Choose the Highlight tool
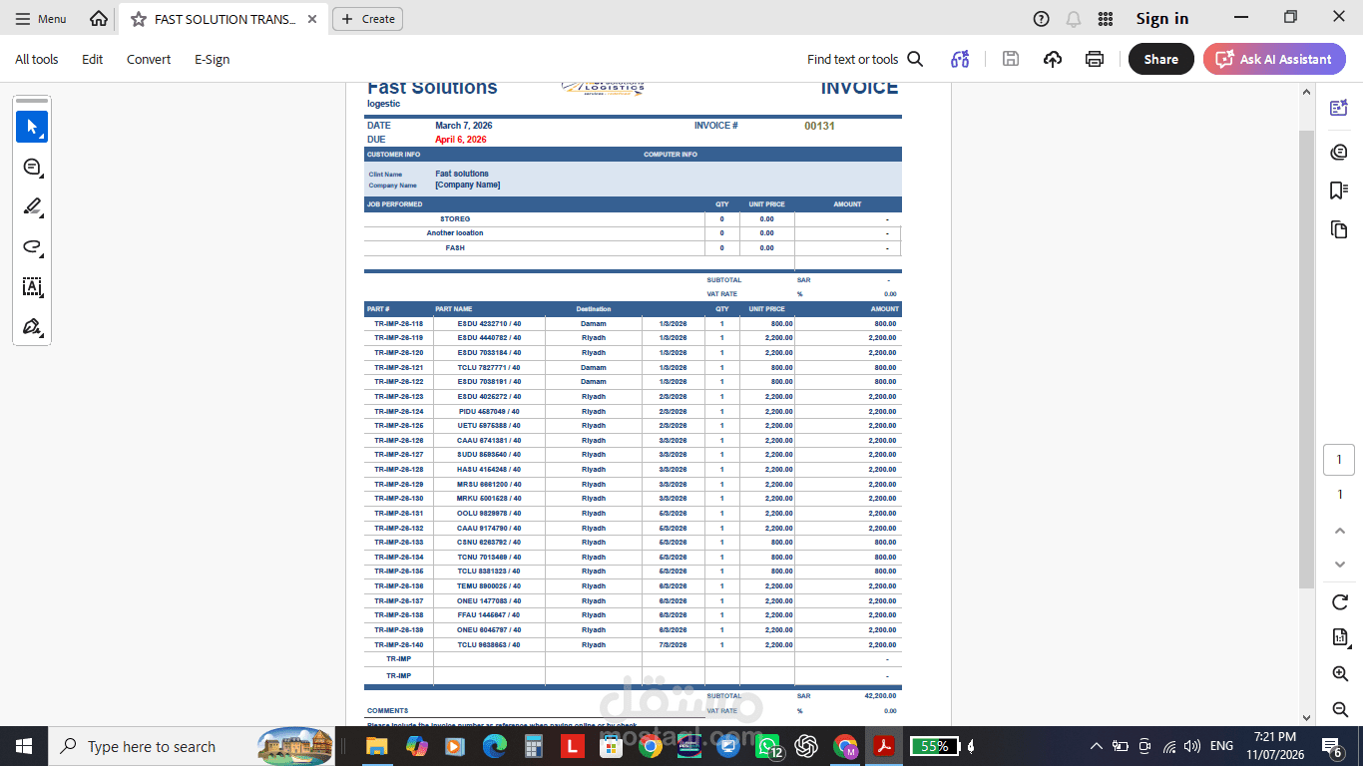Image resolution: width=1363 pixels, height=766 pixels. click(x=32, y=206)
